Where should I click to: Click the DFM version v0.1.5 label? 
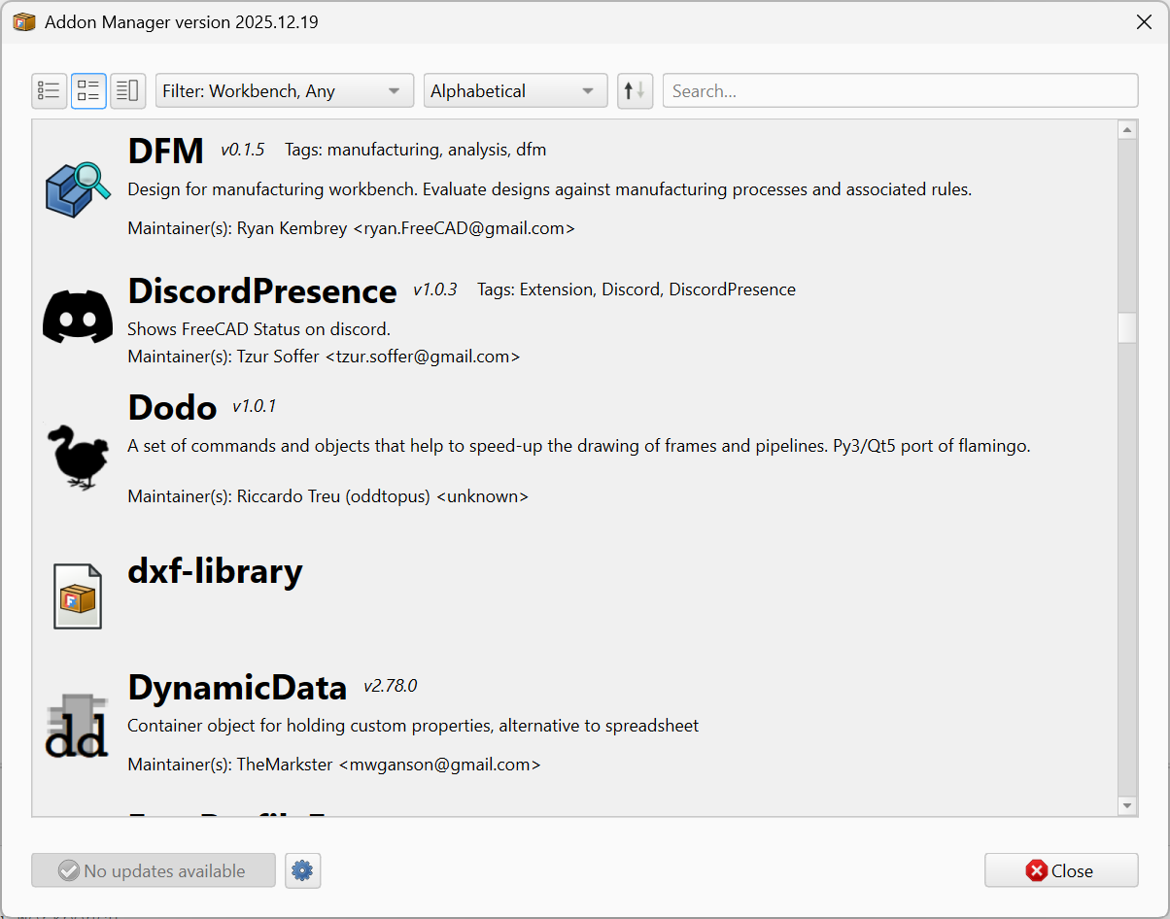click(x=243, y=150)
